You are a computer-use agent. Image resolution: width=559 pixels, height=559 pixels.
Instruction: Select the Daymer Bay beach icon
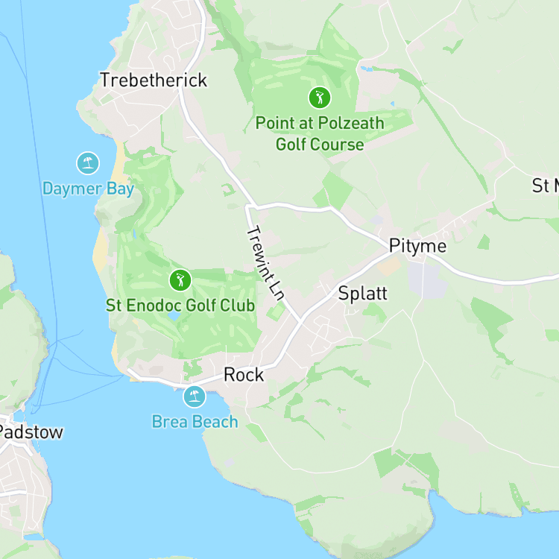88,163
